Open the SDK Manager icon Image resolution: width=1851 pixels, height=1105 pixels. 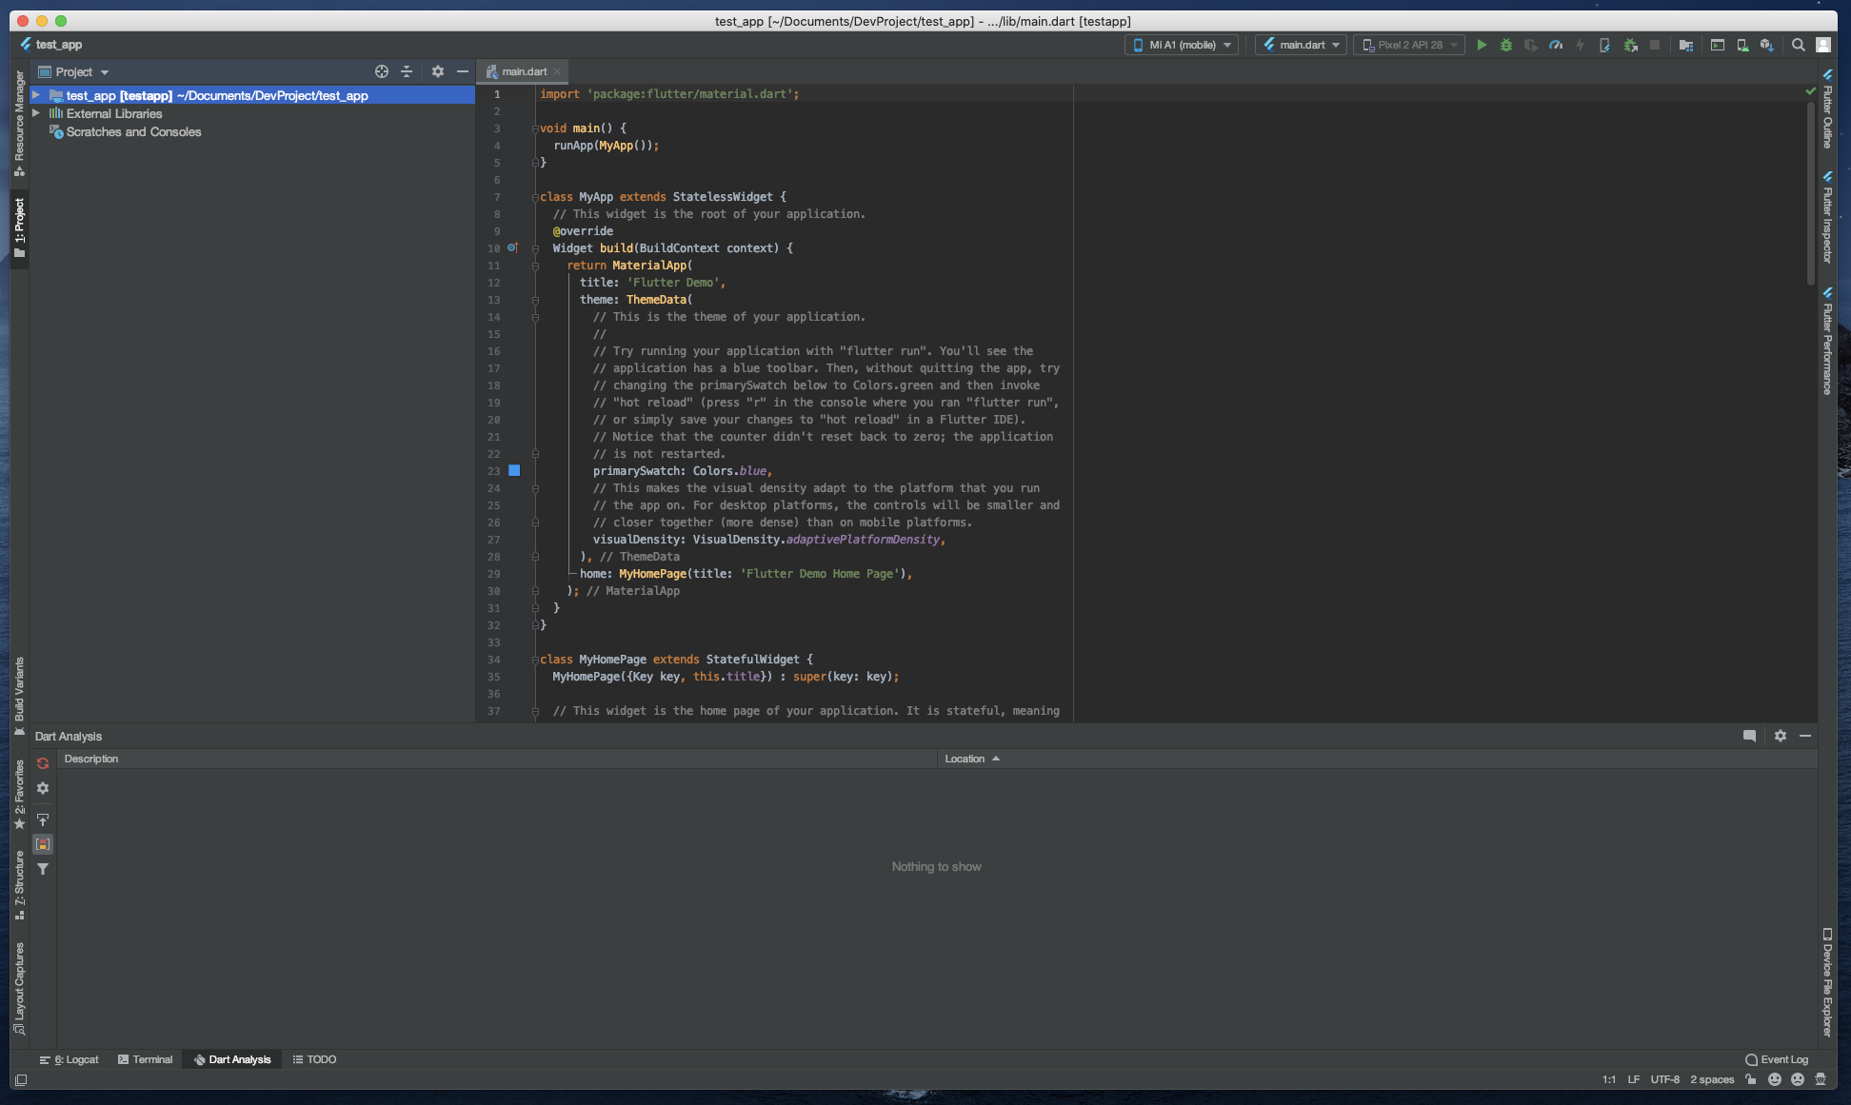pyautogui.click(x=1767, y=45)
